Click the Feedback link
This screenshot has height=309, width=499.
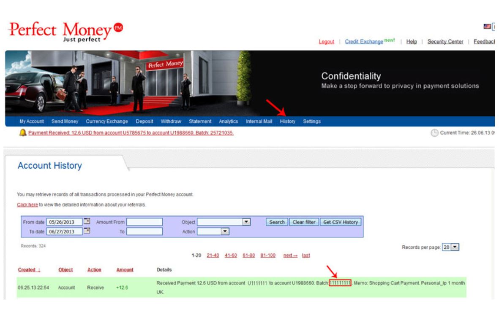pyautogui.click(x=484, y=42)
